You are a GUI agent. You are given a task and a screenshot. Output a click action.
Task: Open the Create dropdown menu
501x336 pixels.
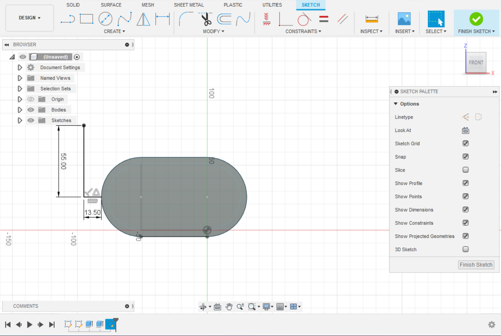click(x=114, y=31)
